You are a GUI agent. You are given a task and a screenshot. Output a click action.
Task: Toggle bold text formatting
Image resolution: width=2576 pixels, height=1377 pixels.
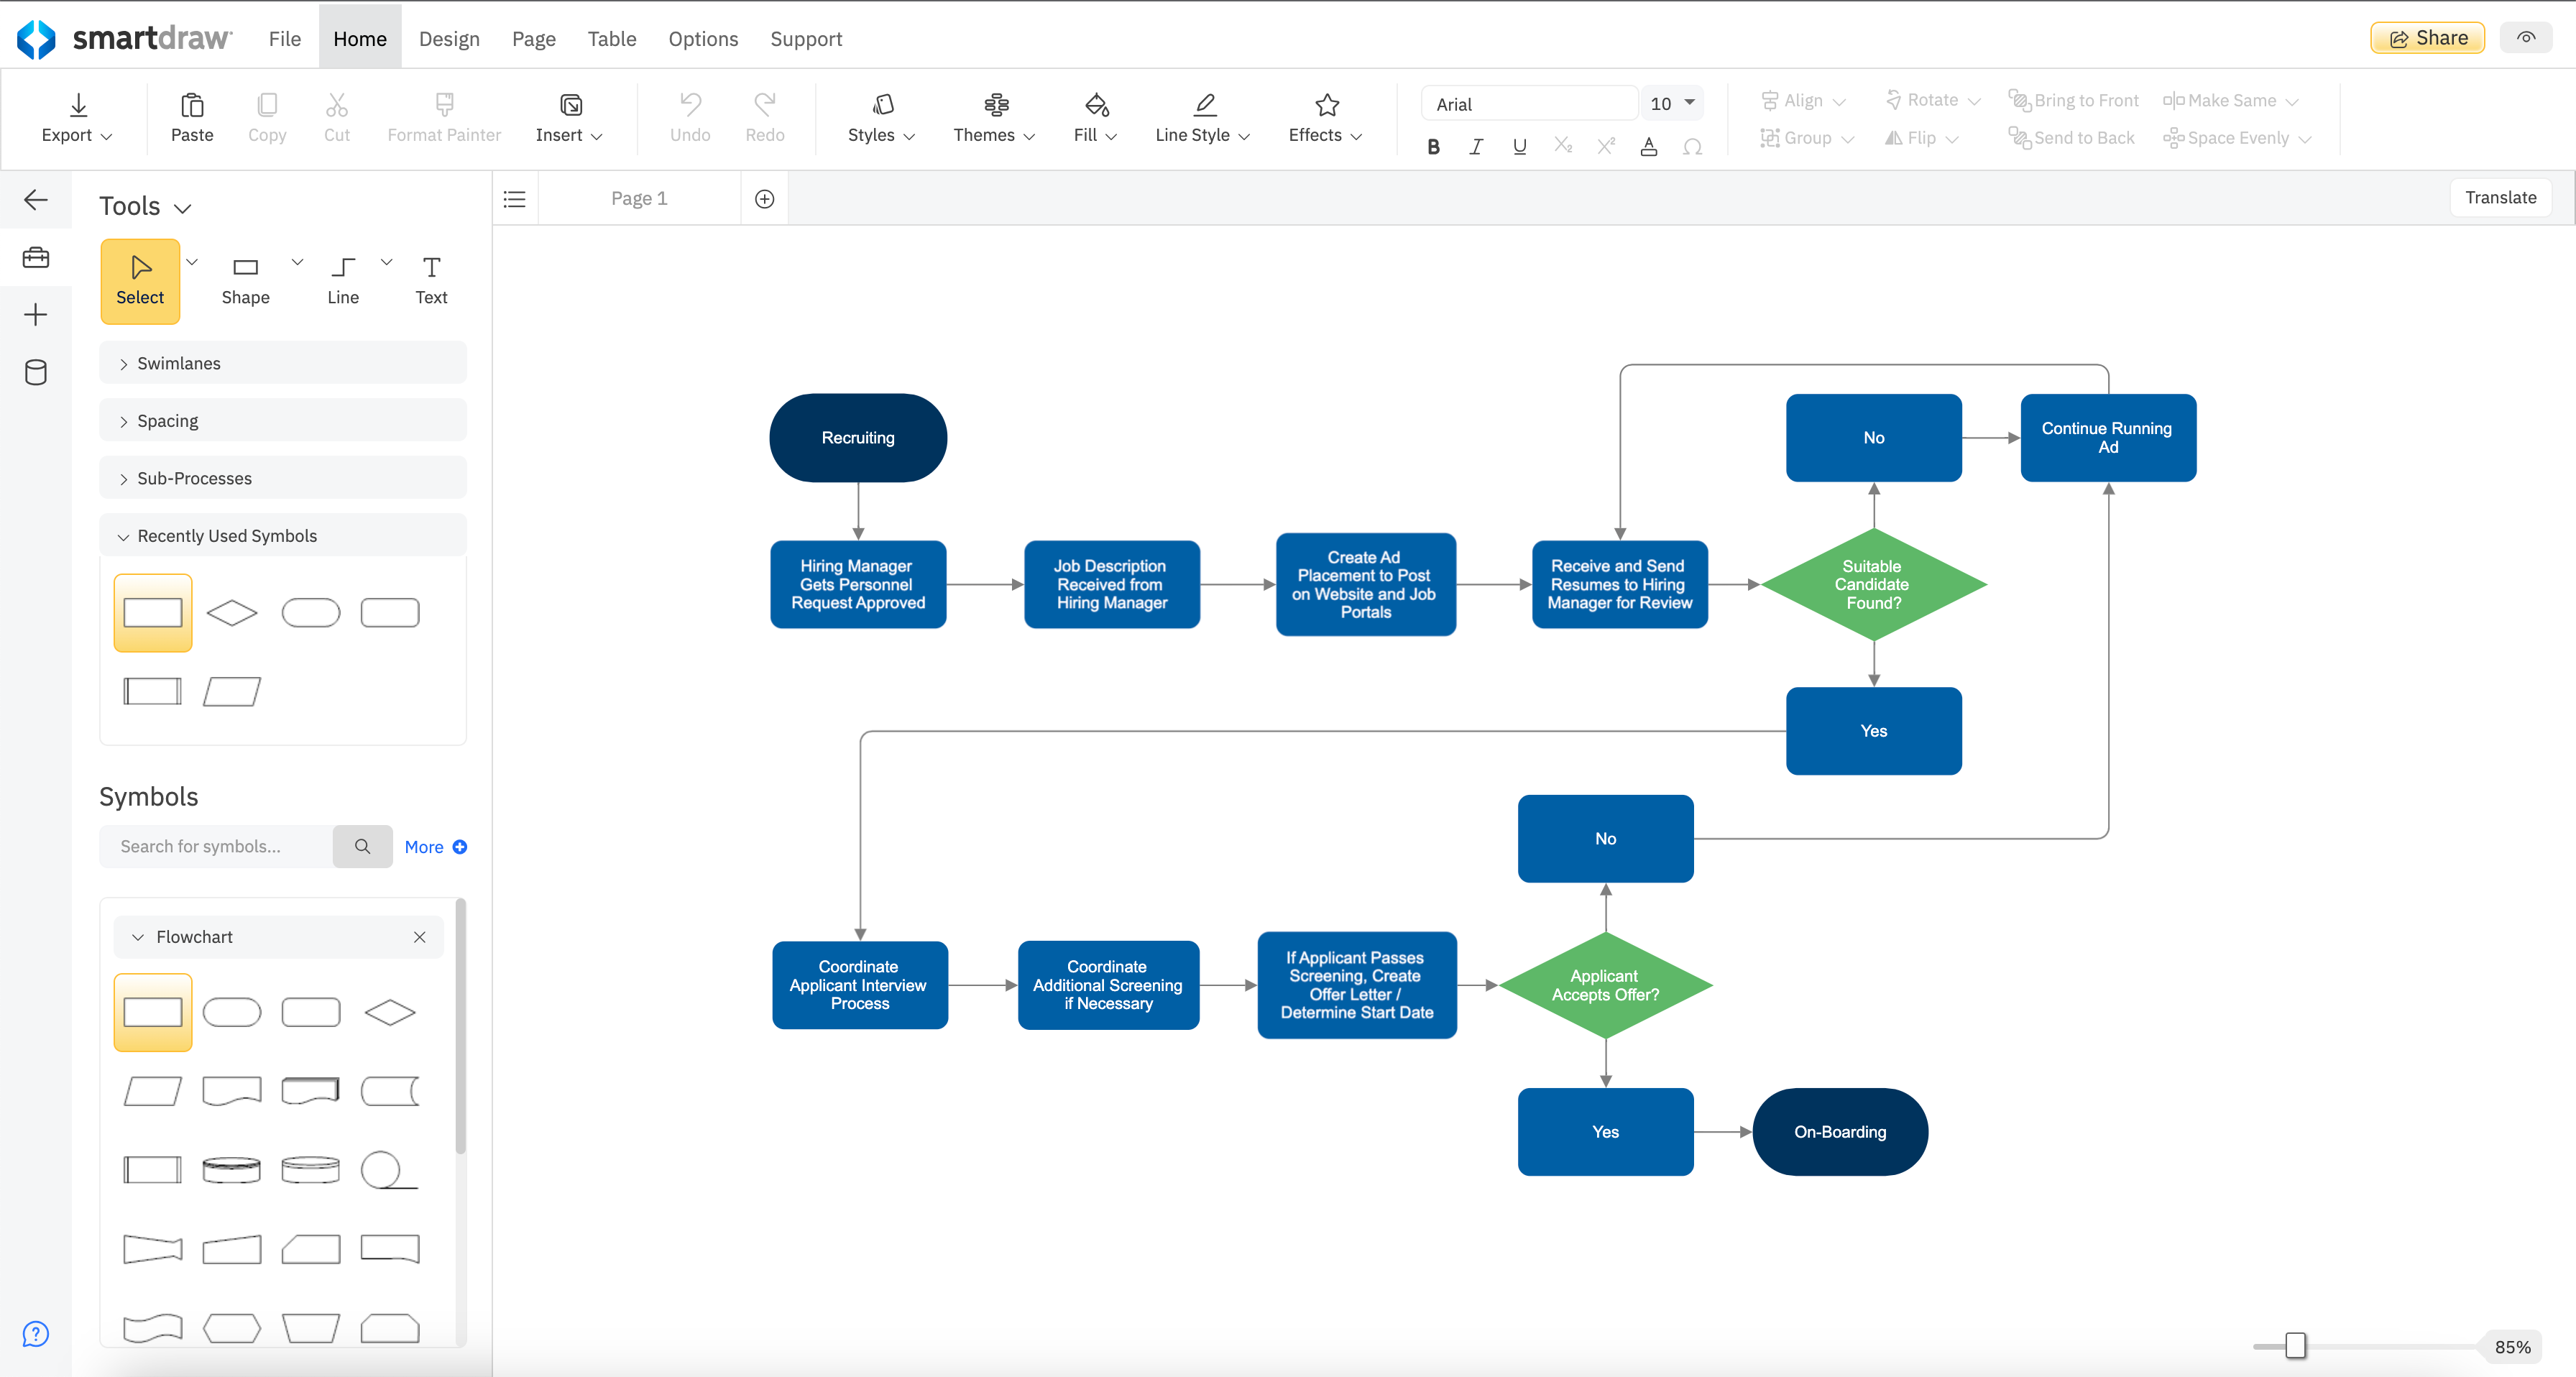click(1433, 146)
